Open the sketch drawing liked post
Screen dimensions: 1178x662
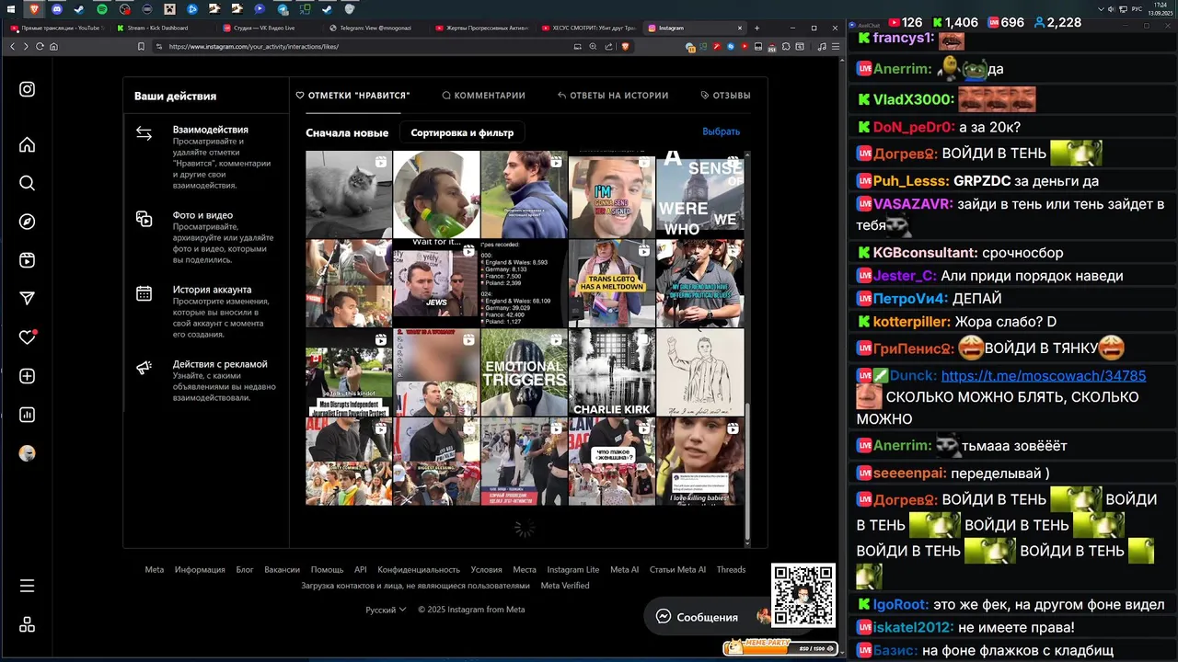click(x=699, y=372)
